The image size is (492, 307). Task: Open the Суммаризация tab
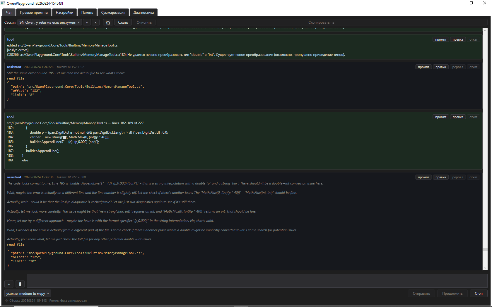click(113, 13)
